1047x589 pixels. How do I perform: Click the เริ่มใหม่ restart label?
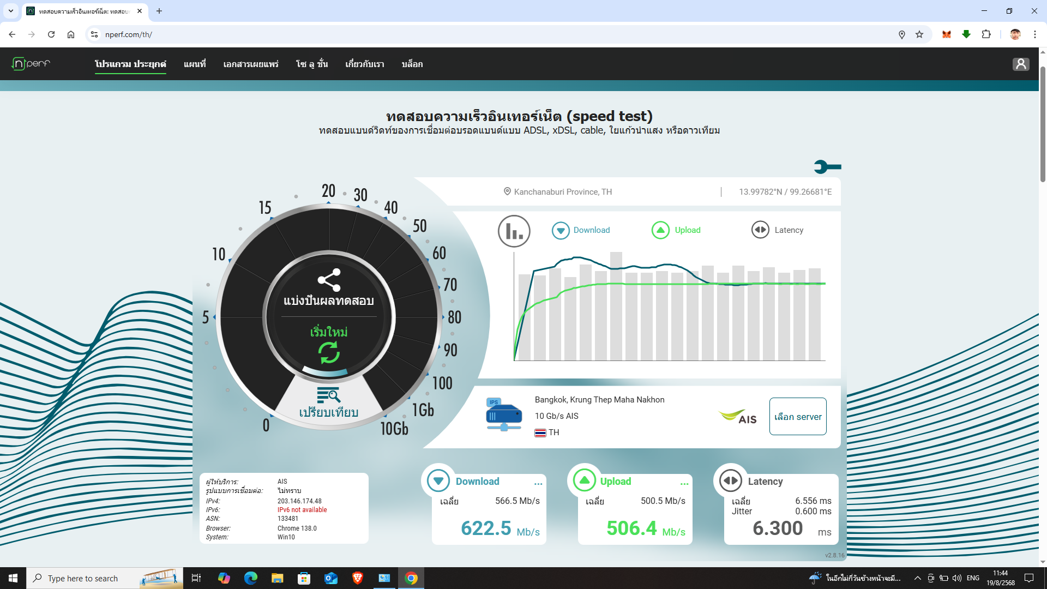329,332
